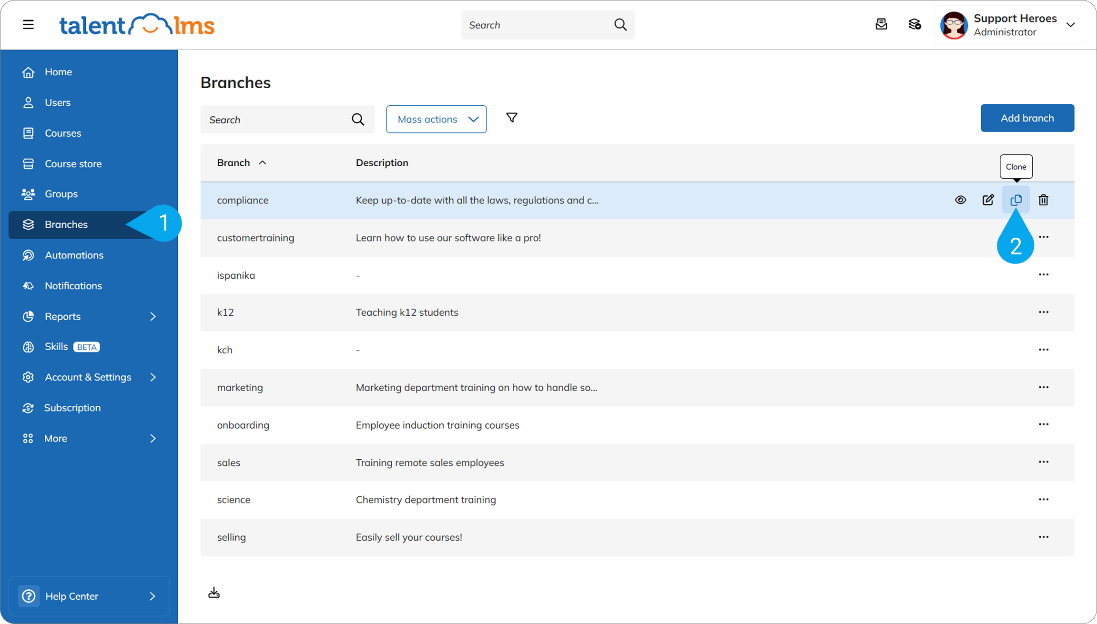Open Skills BETA in sidebar
The image size is (1097, 624).
click(89, 347)
